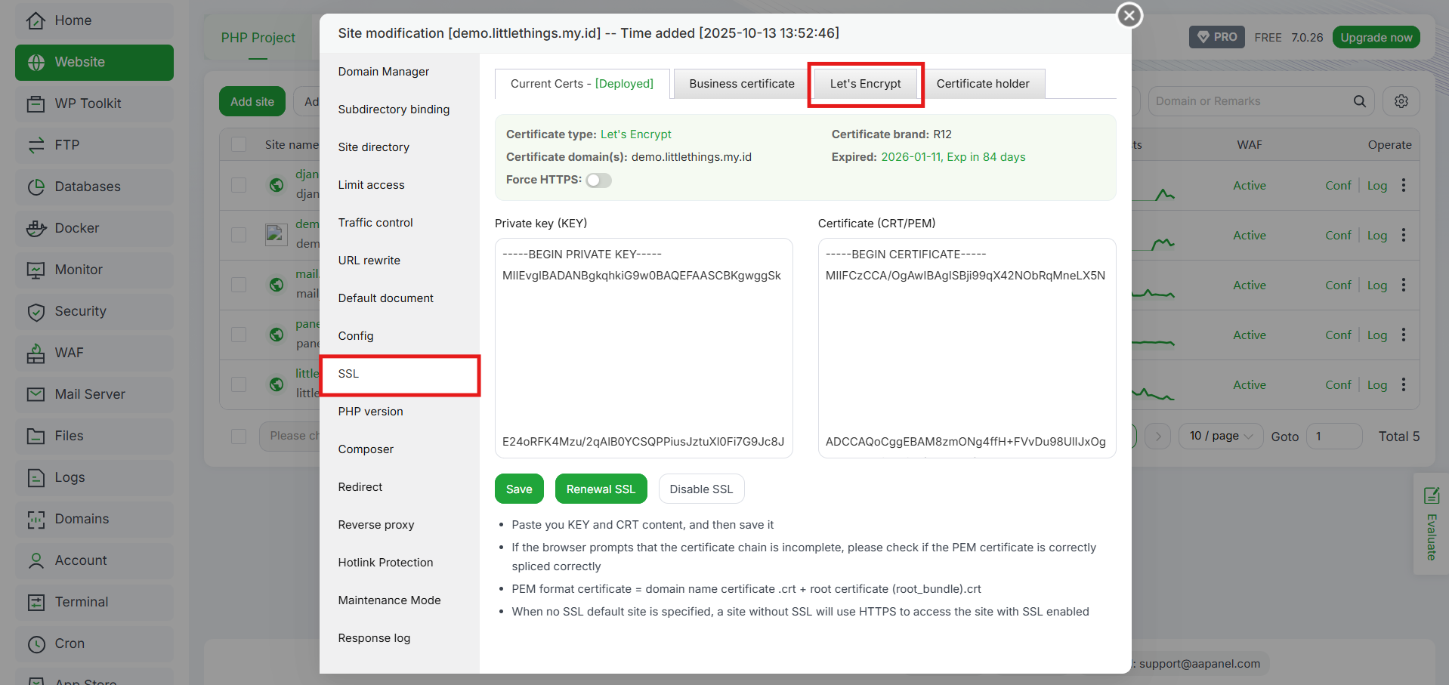Open the WAF icon in sidebar
The width and height of the screenshot is (1449, 685).
pyautogui.click(x=36, y=353)
